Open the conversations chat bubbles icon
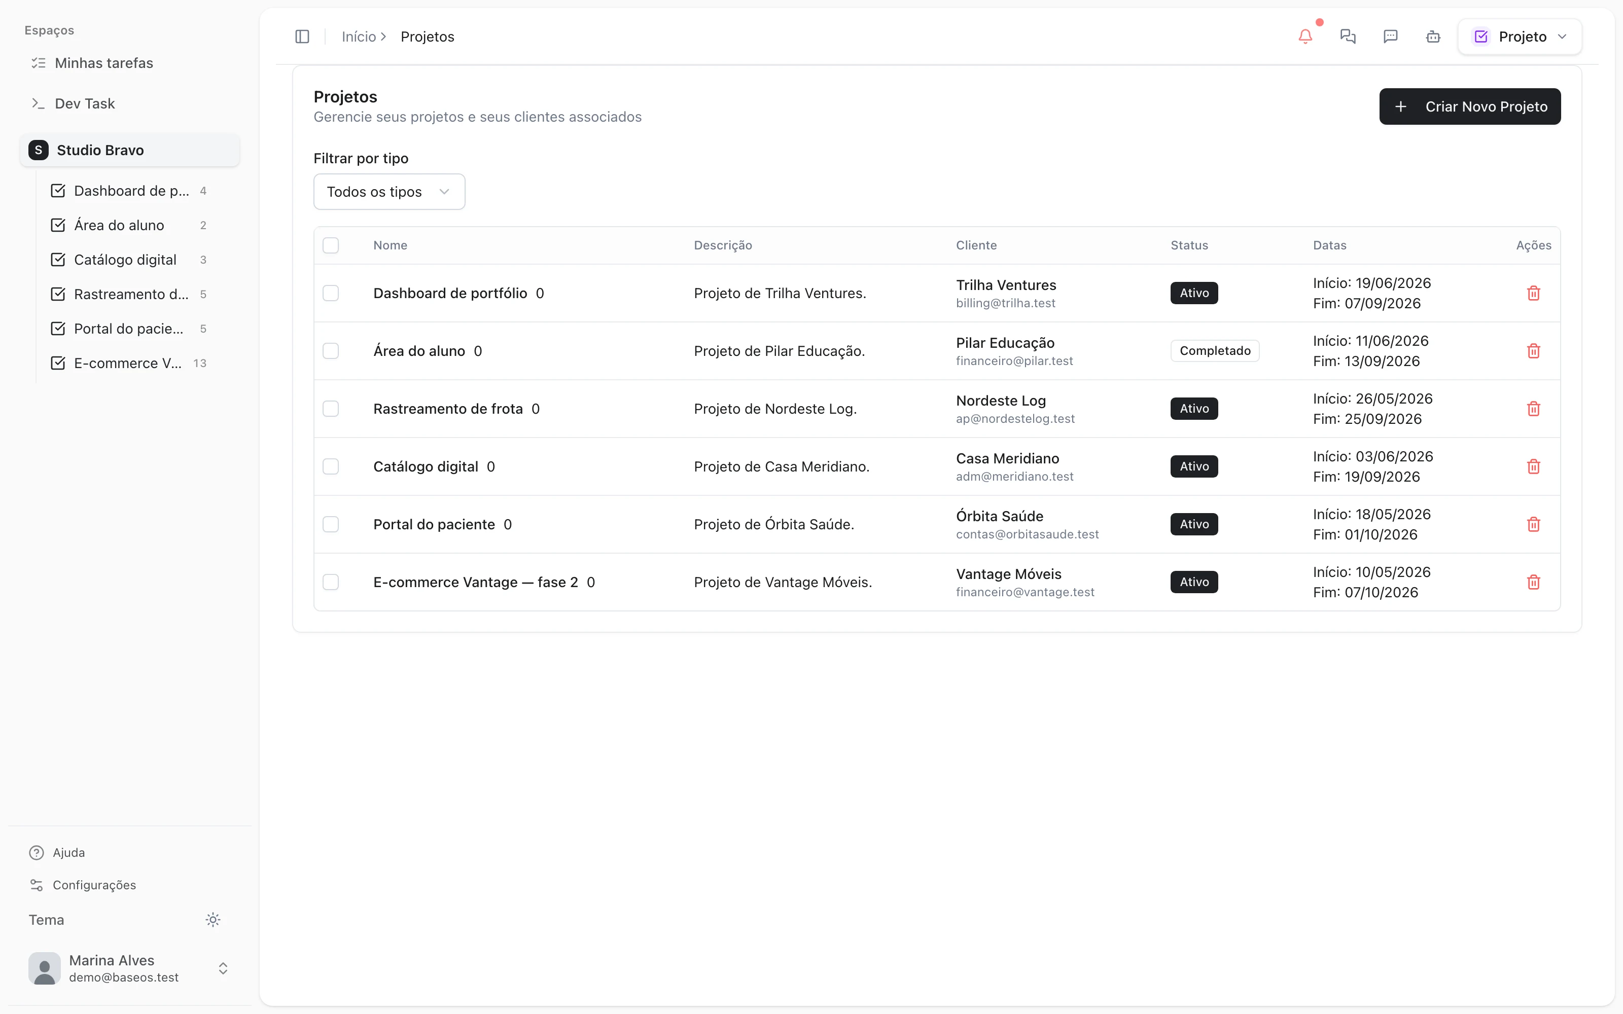Screen dimensions: 1623x1014 click(x=1348, y=36)
